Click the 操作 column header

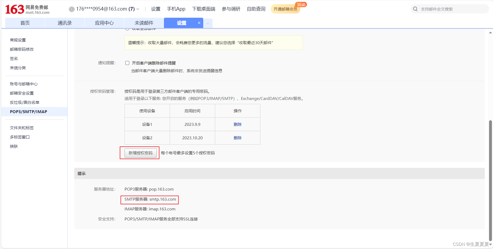(x=238, y=111)
